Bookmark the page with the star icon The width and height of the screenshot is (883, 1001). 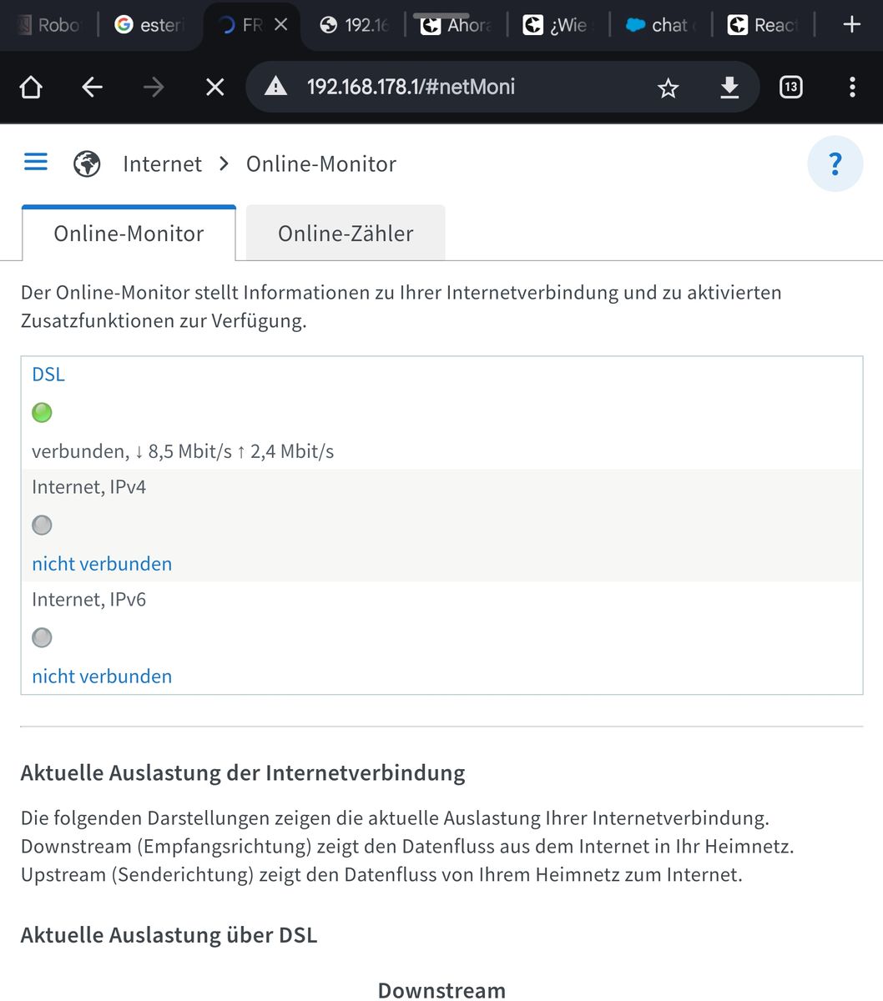tap(668, 88)
